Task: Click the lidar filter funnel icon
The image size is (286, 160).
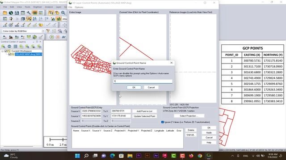Action: tap(48, 31)
